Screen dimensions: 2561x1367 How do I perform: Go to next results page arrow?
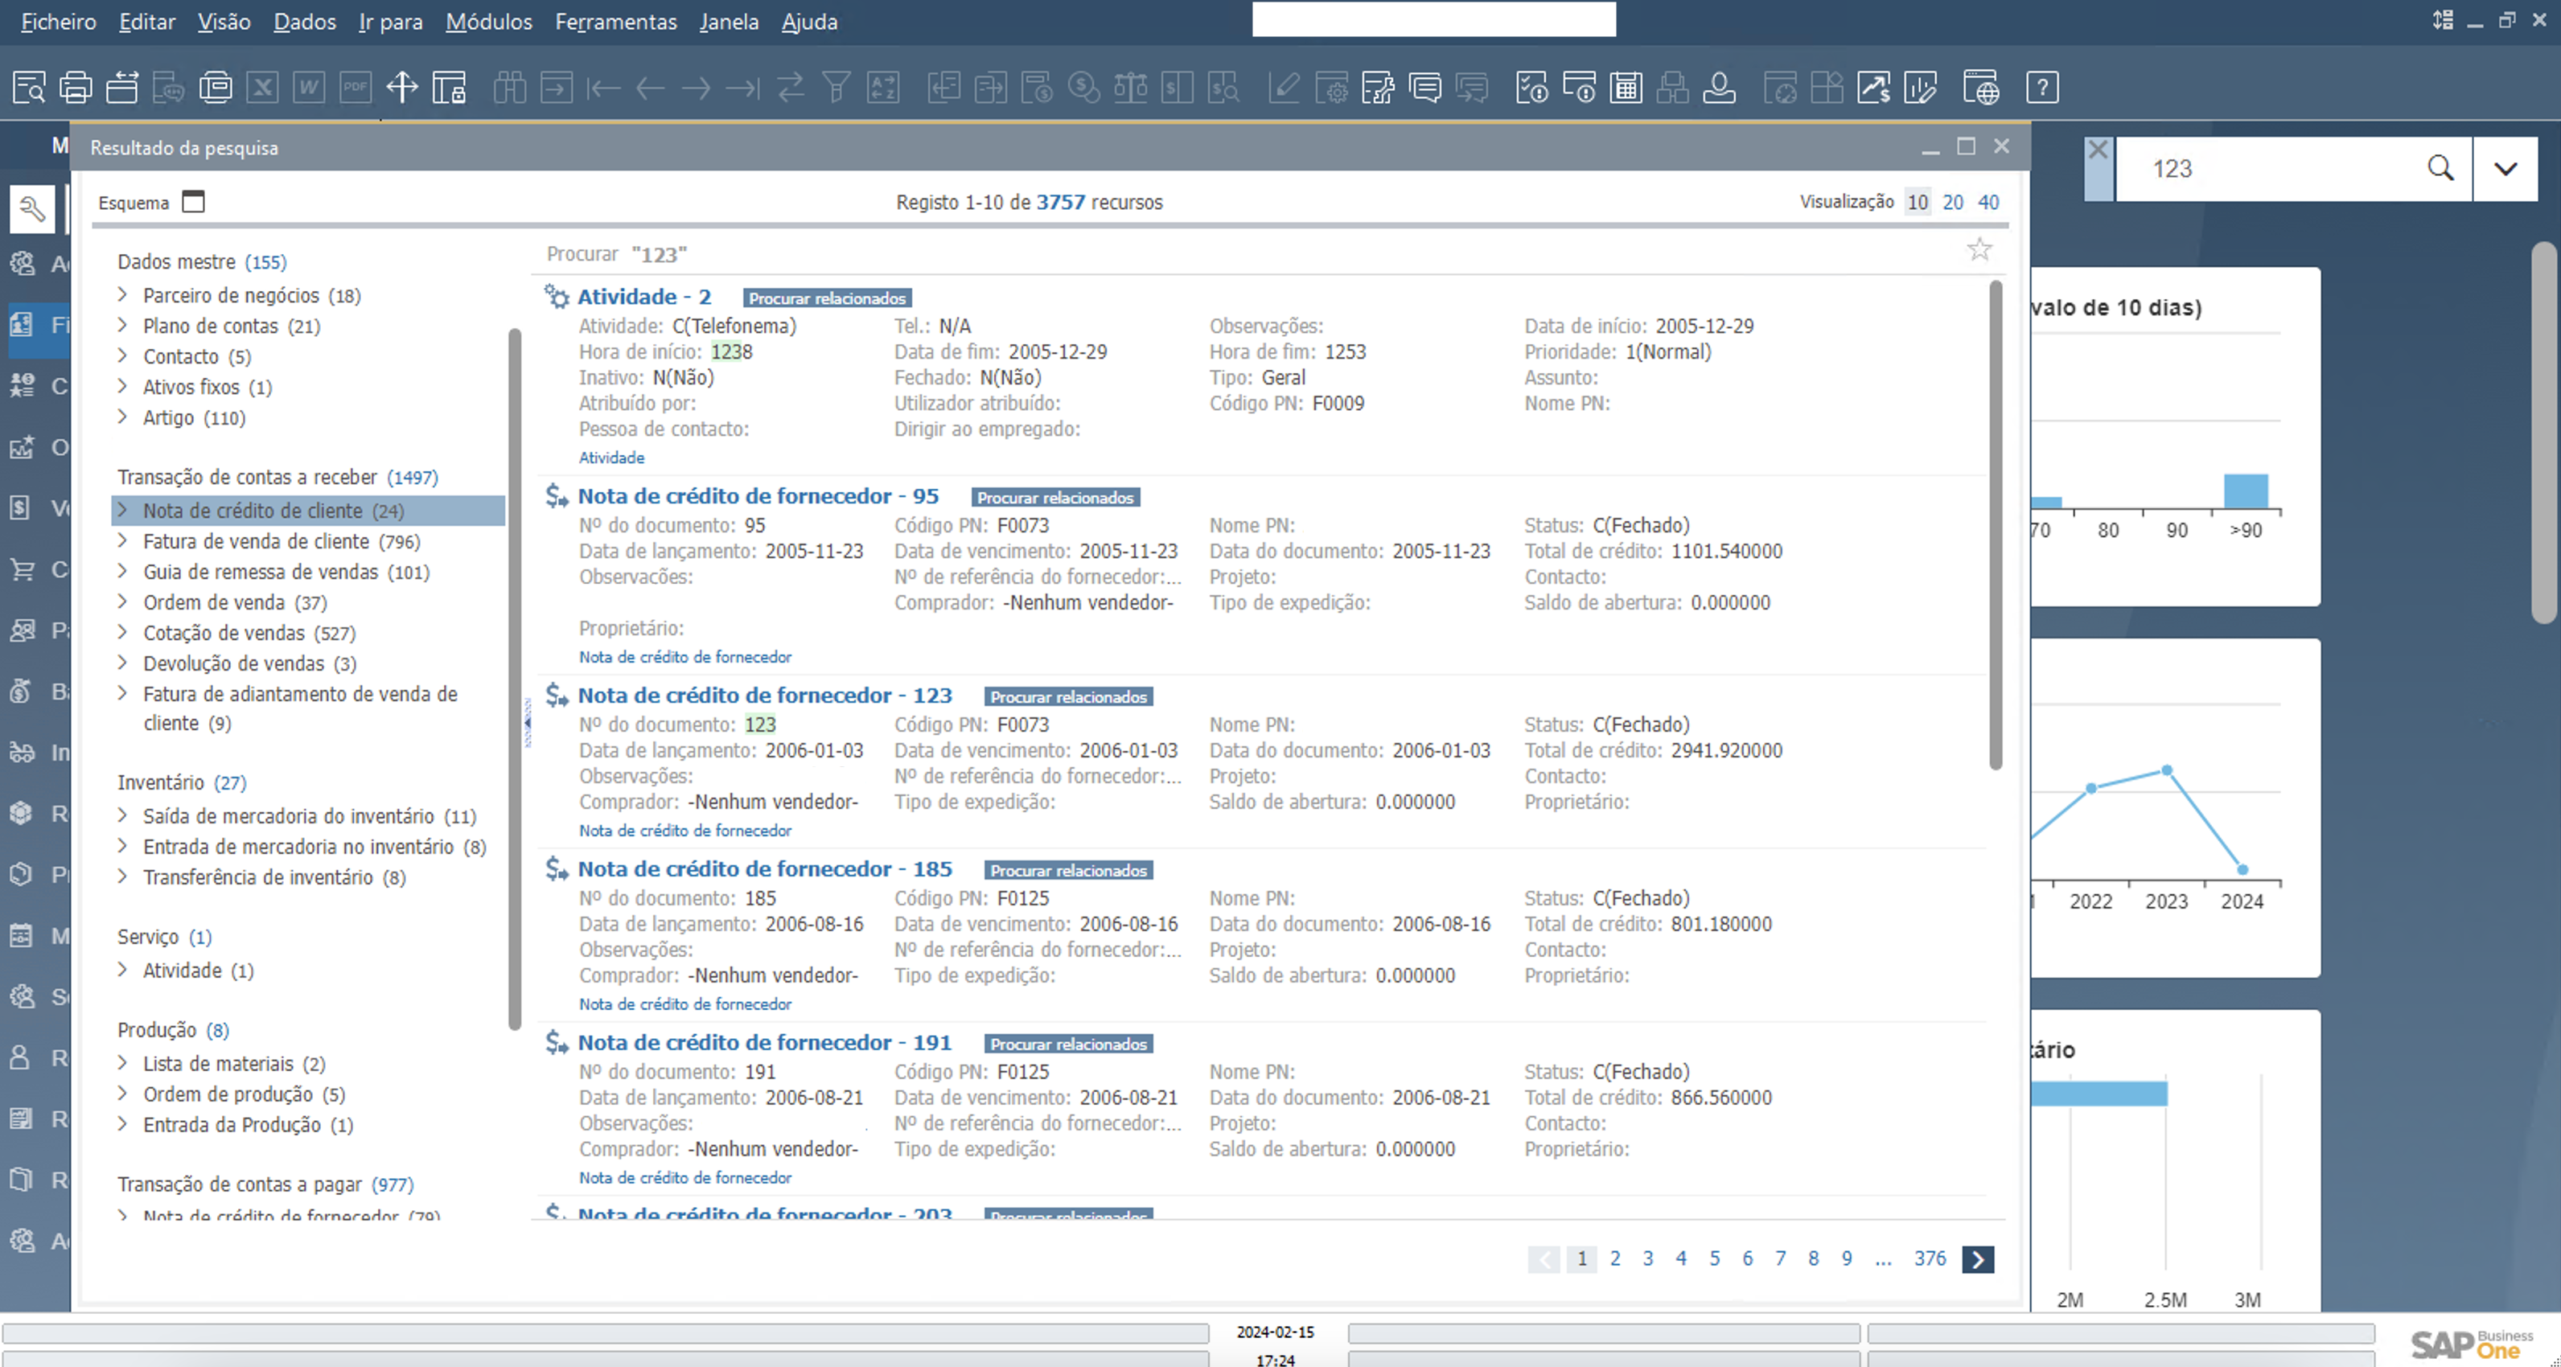[x=1977, y=1258]
